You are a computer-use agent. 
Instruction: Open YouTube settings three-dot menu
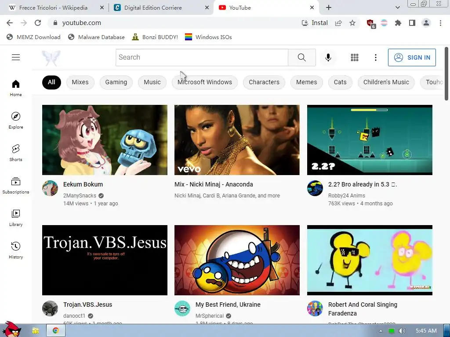coord(375,57)
